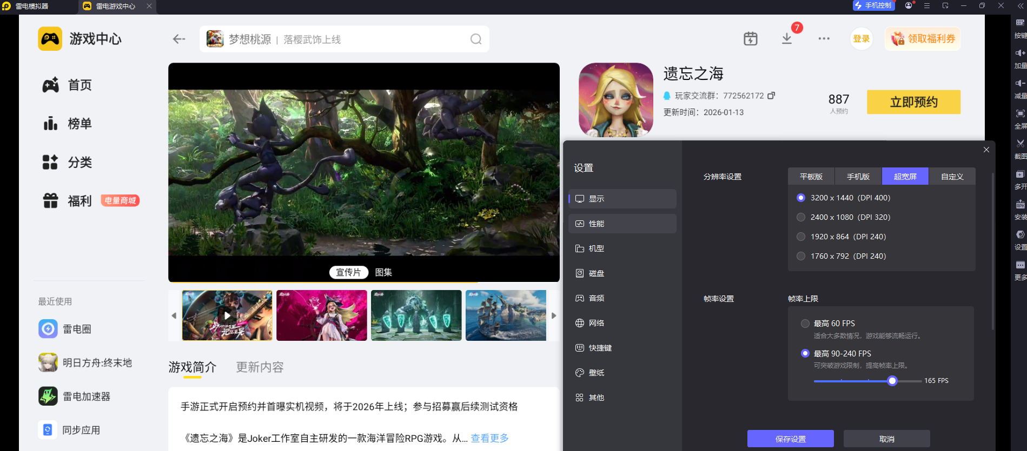1027x451 pixels.
Task: Launch 明日方舟:终末地 from recently used
Action: [85, 362]
